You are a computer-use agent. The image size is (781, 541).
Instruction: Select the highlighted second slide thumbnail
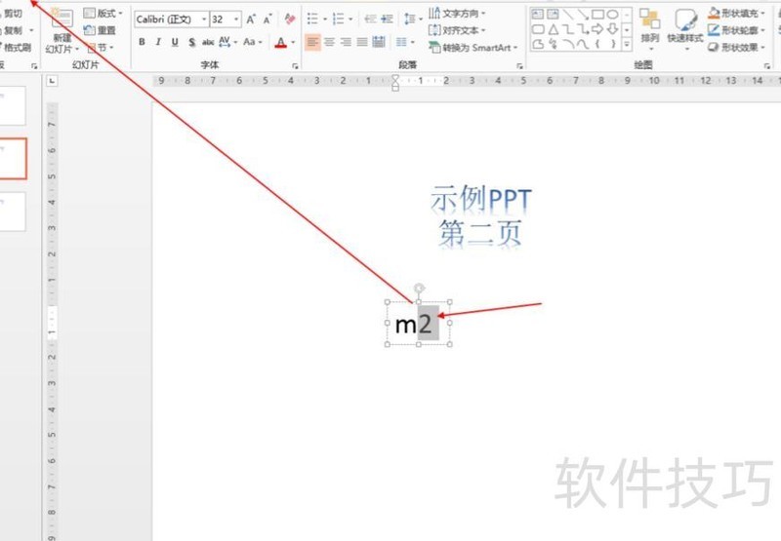click(x=13, y=159)
